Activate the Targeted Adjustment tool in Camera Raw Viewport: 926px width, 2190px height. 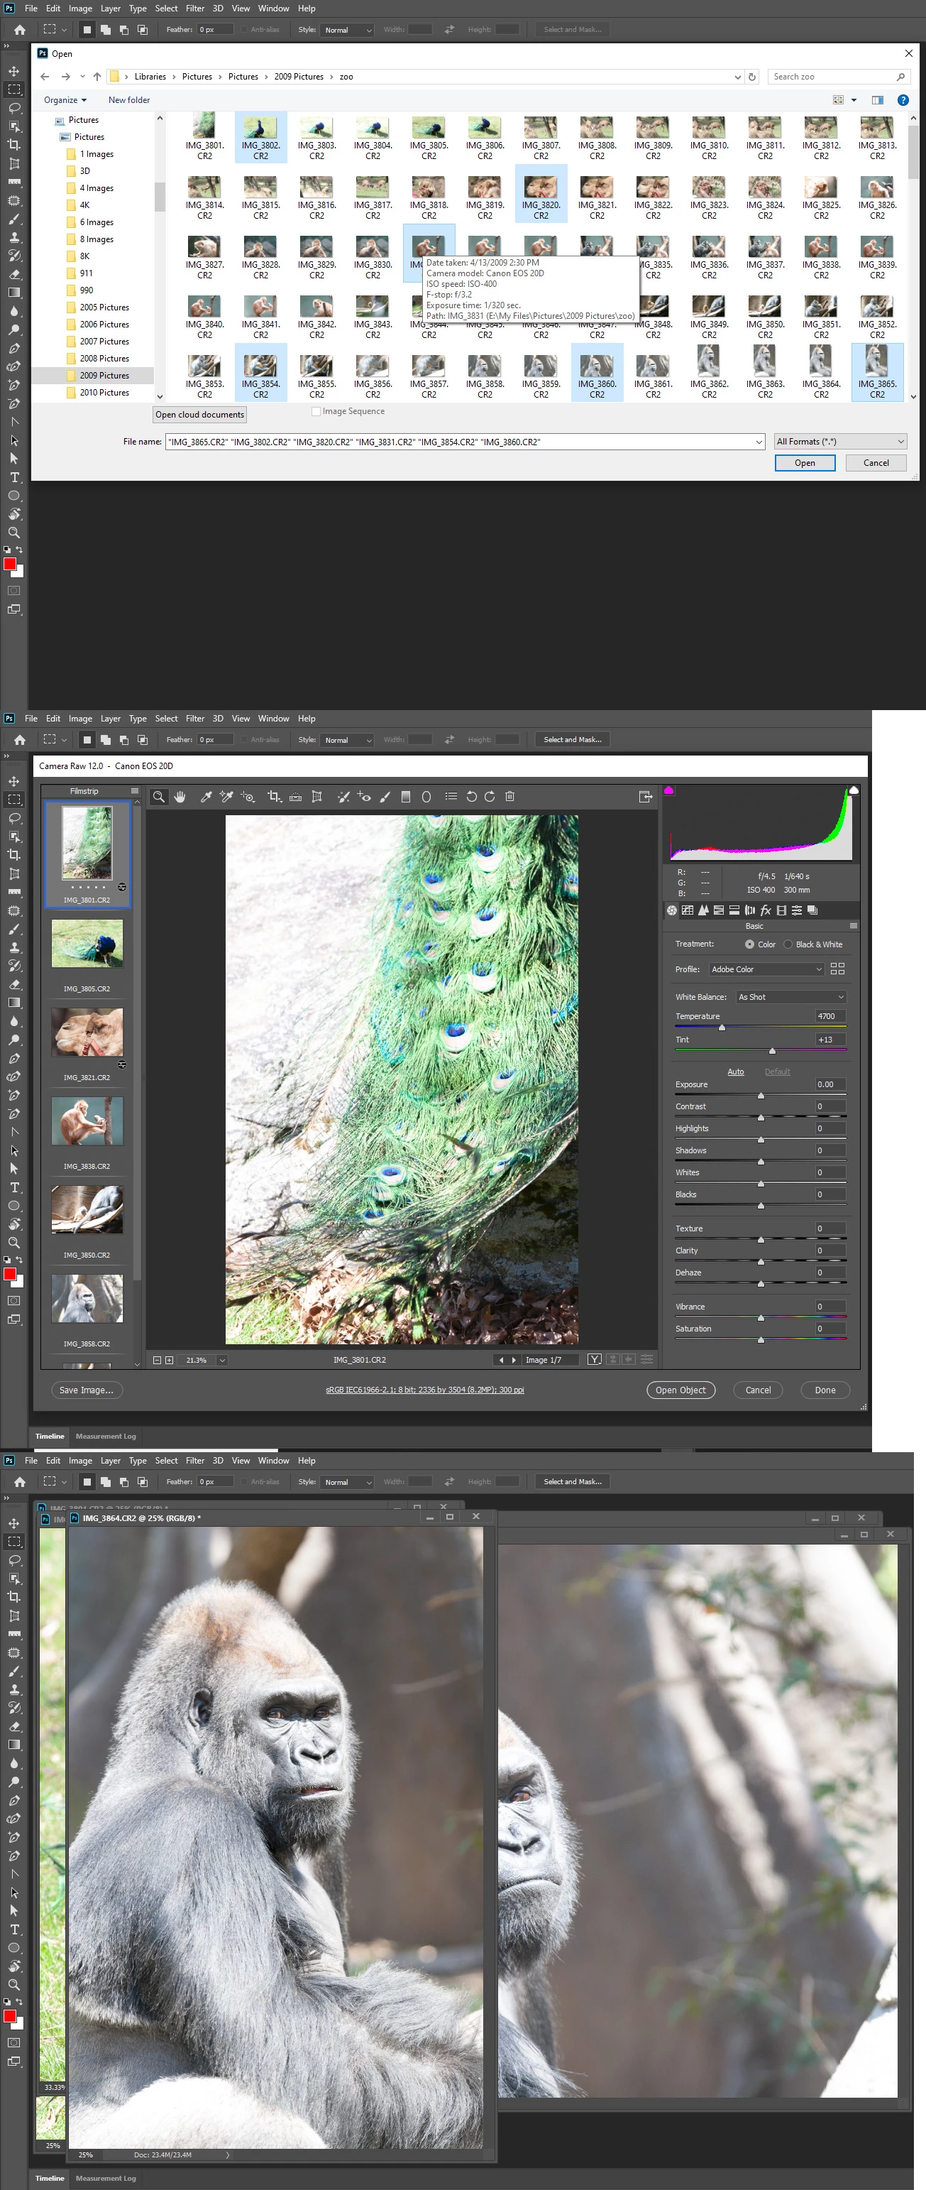pyautogui.click(x=247, y=797)
